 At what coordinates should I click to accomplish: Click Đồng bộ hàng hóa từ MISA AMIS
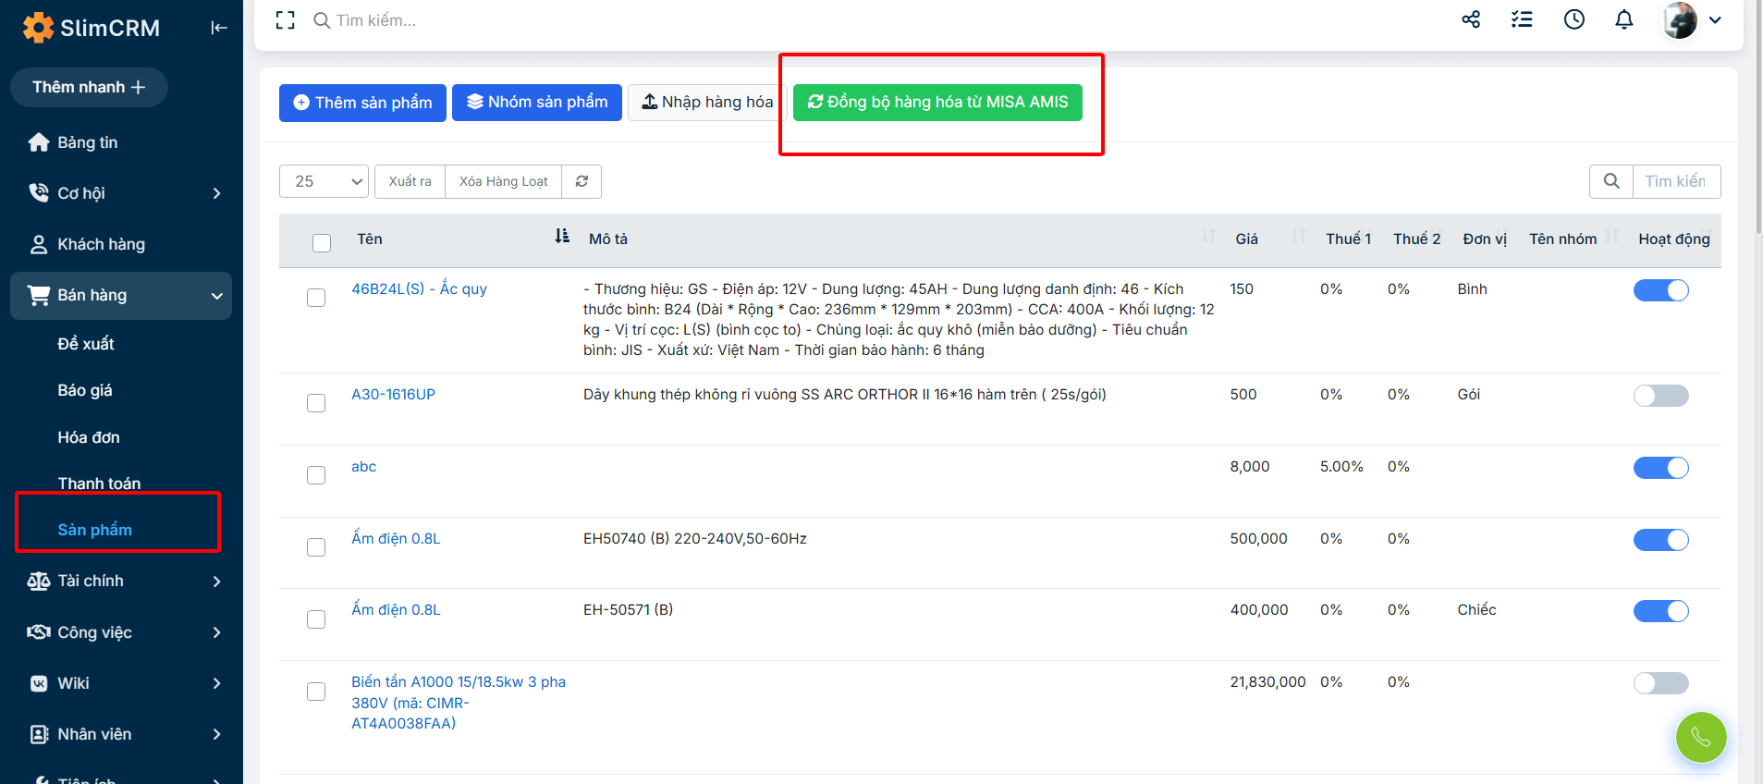coord(937,103)
